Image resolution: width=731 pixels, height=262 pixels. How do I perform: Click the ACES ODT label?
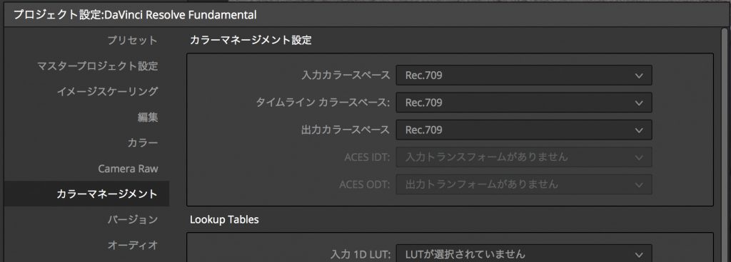click(364, 184)
